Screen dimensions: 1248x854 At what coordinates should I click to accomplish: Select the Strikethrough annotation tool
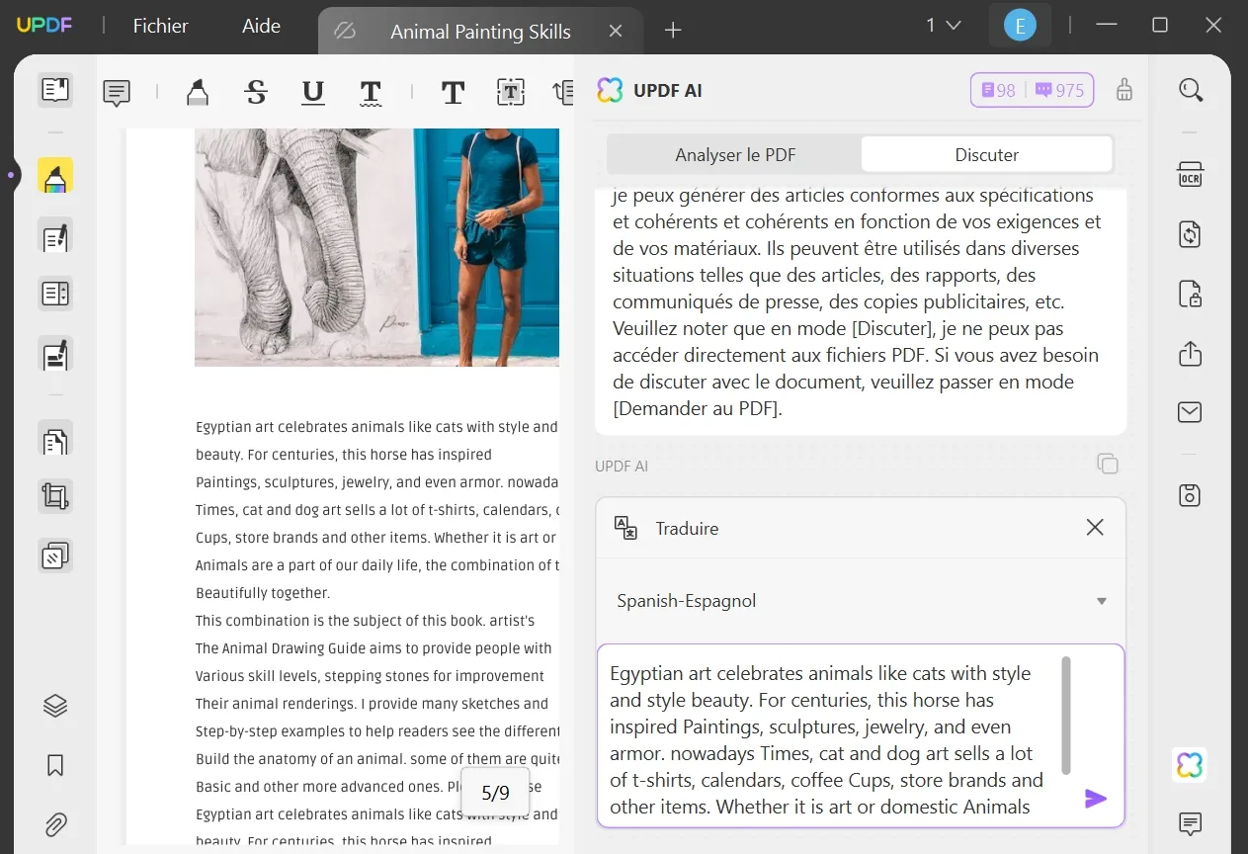click(x=255, y=92)
